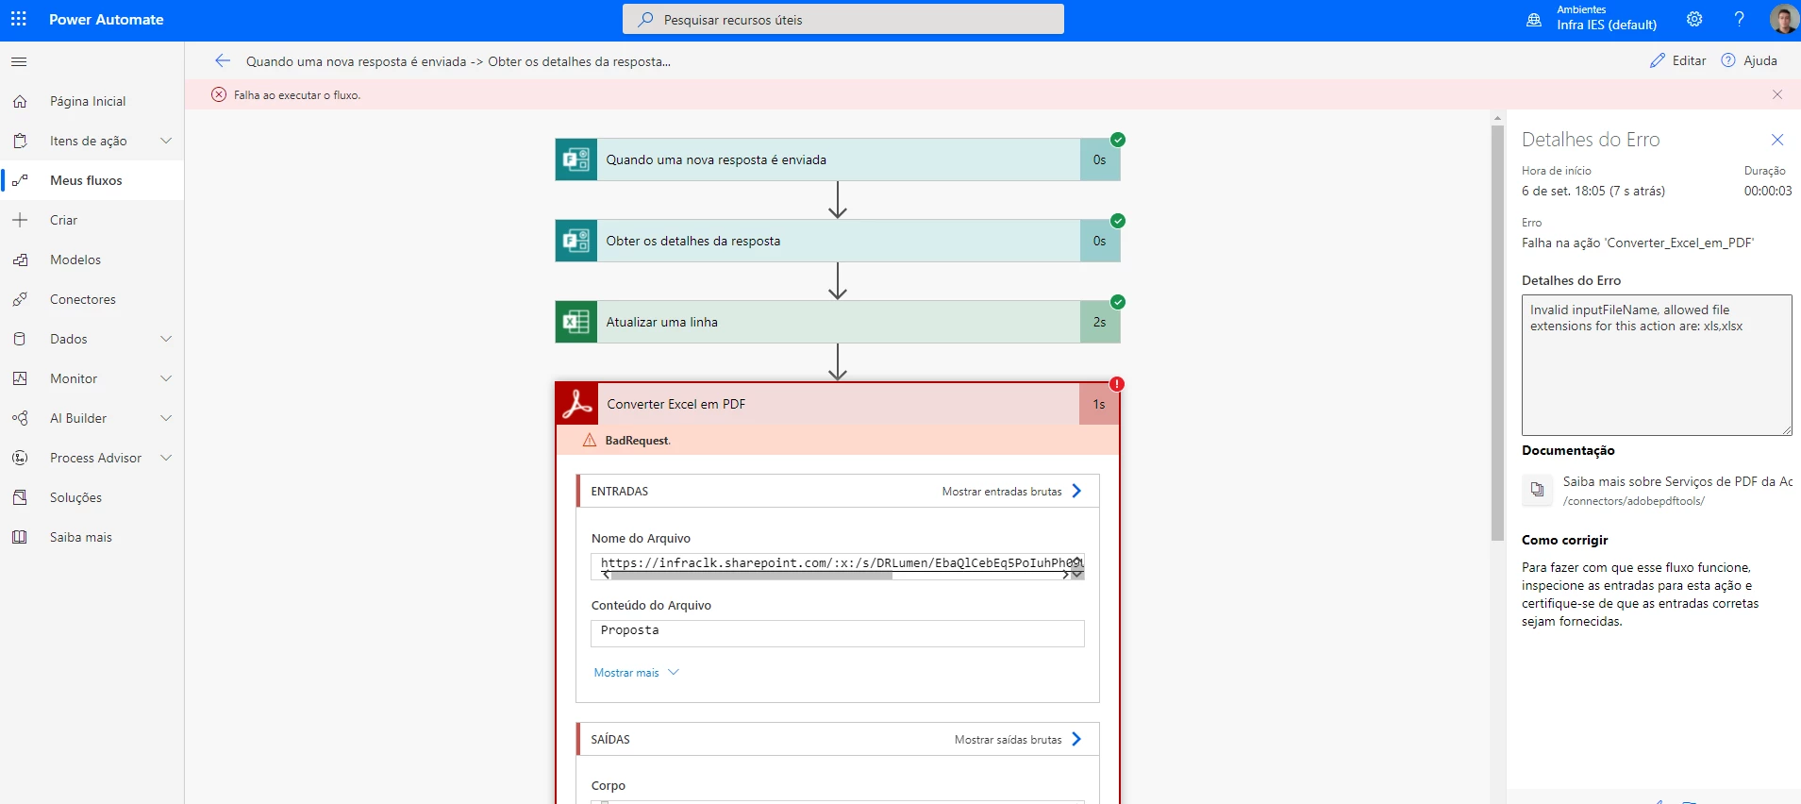Open the user profile avatar
The image size is (1801, 804).
1783,19
